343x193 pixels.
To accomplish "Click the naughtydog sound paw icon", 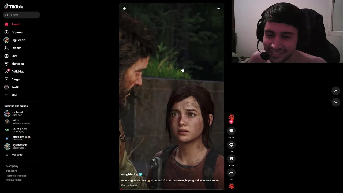I will pos(231,186).
